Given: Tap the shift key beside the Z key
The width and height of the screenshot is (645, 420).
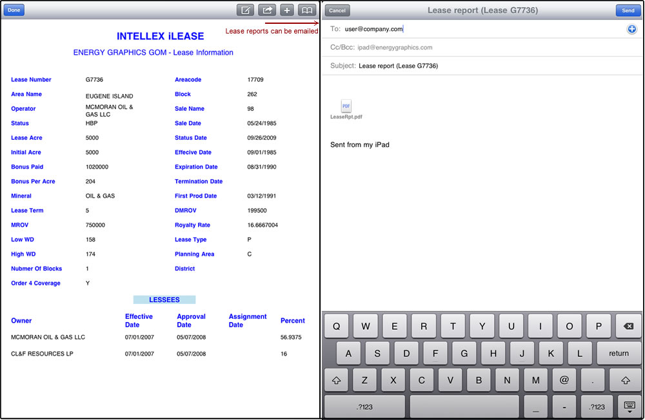Looking at the screenshot, I should (x=336, y=380).
